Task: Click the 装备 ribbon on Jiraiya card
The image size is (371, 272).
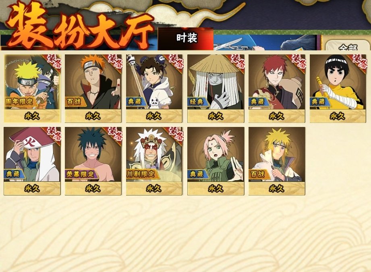Action: click(176, 134)
